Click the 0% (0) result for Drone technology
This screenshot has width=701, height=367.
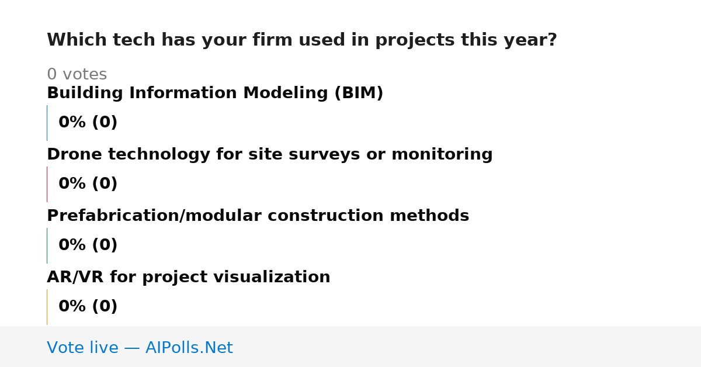pyautogui.click(x=88, y=184)
